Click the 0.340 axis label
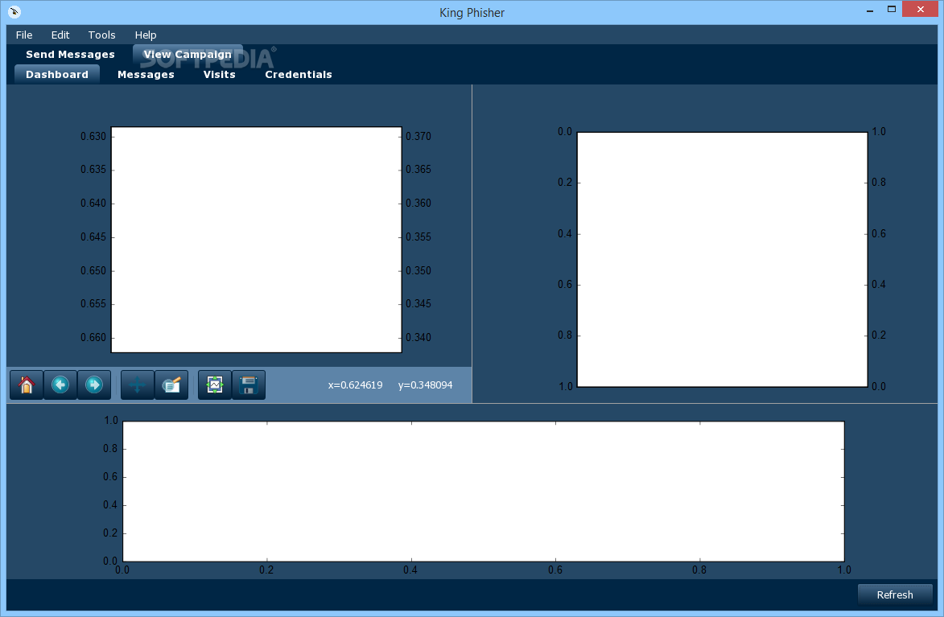Image resolution: width=944 pixels, height=617 pixels. click(418, 338)
